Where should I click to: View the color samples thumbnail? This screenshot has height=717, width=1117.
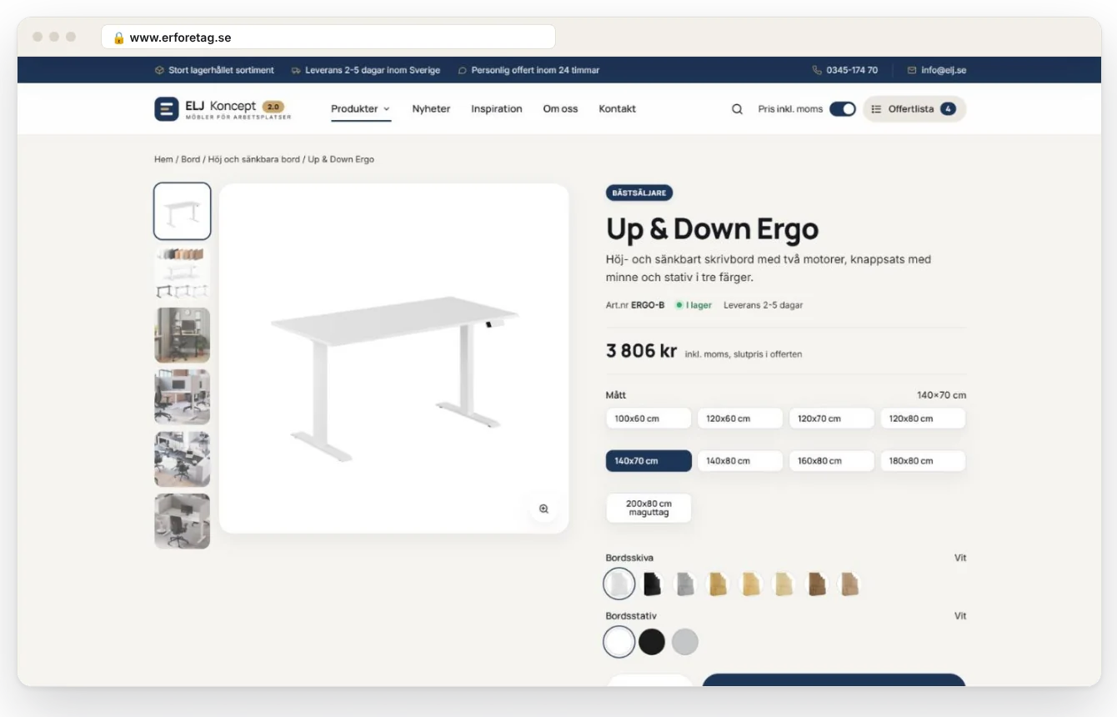(183, 273)
